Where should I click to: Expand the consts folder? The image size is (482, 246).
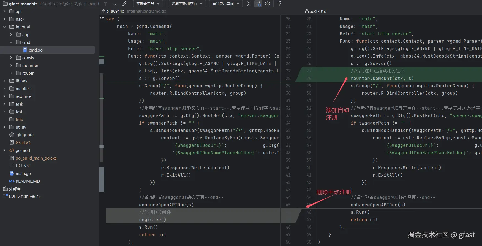click(x=11, y=58)
